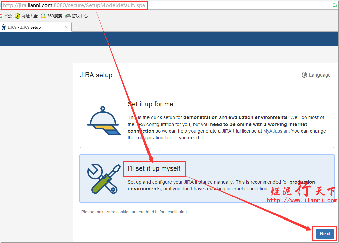The height and width of the screenshot is (243, 339).
Task: Click the Next button
Action: click(325, 234)
